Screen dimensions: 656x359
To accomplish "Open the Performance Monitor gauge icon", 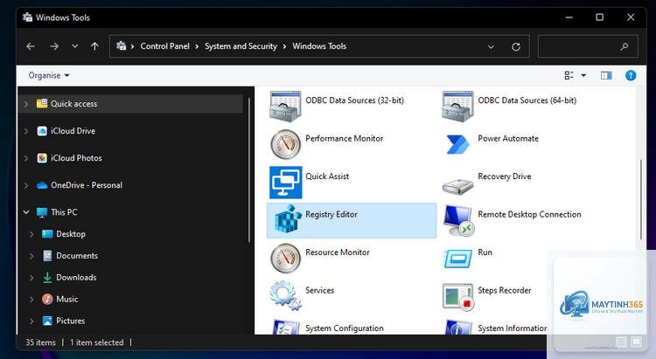I will coord(285,144).
